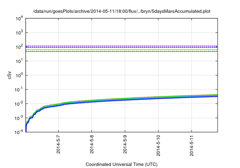This screenshot has width=240, height=168.
Task: Click the '2014-5-10' date label
Action: 158,145
